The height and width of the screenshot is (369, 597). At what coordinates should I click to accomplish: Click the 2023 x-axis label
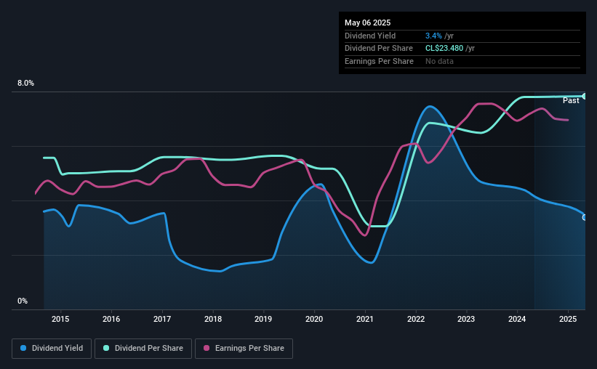(466, 319)
